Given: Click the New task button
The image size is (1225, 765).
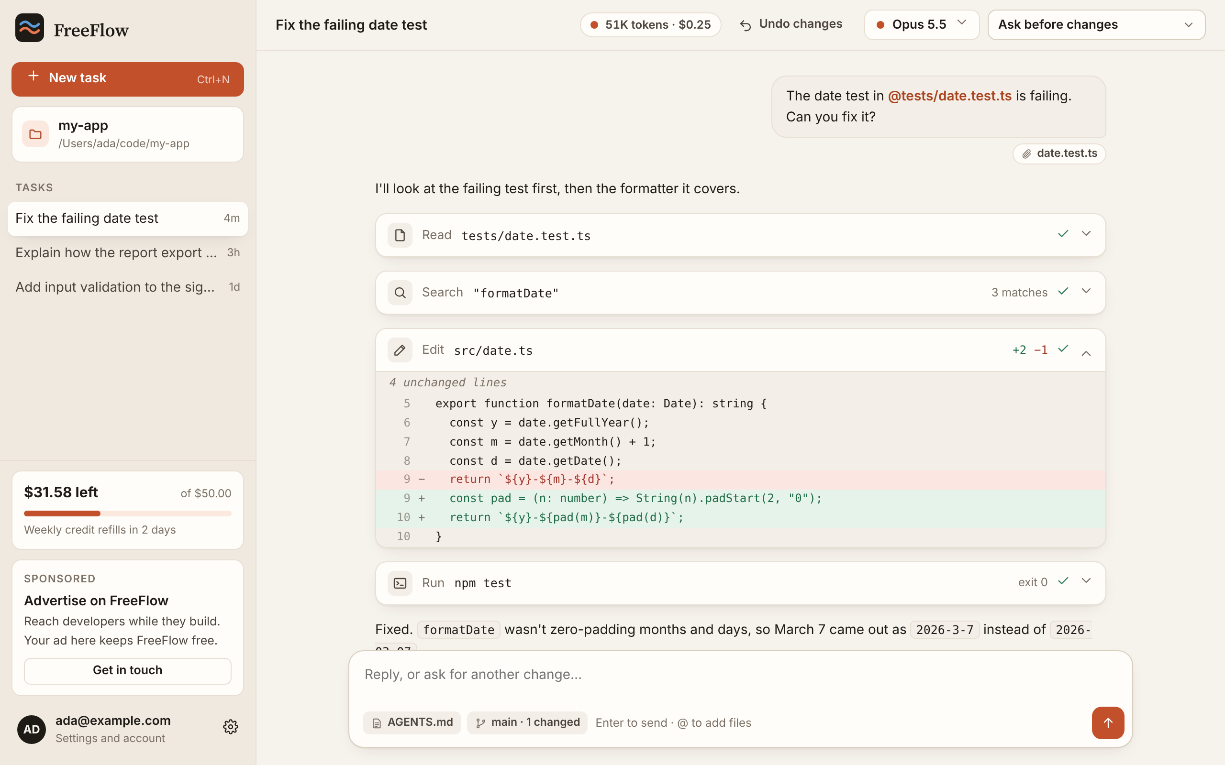Looking at the screenshot, I should point(128,79).
